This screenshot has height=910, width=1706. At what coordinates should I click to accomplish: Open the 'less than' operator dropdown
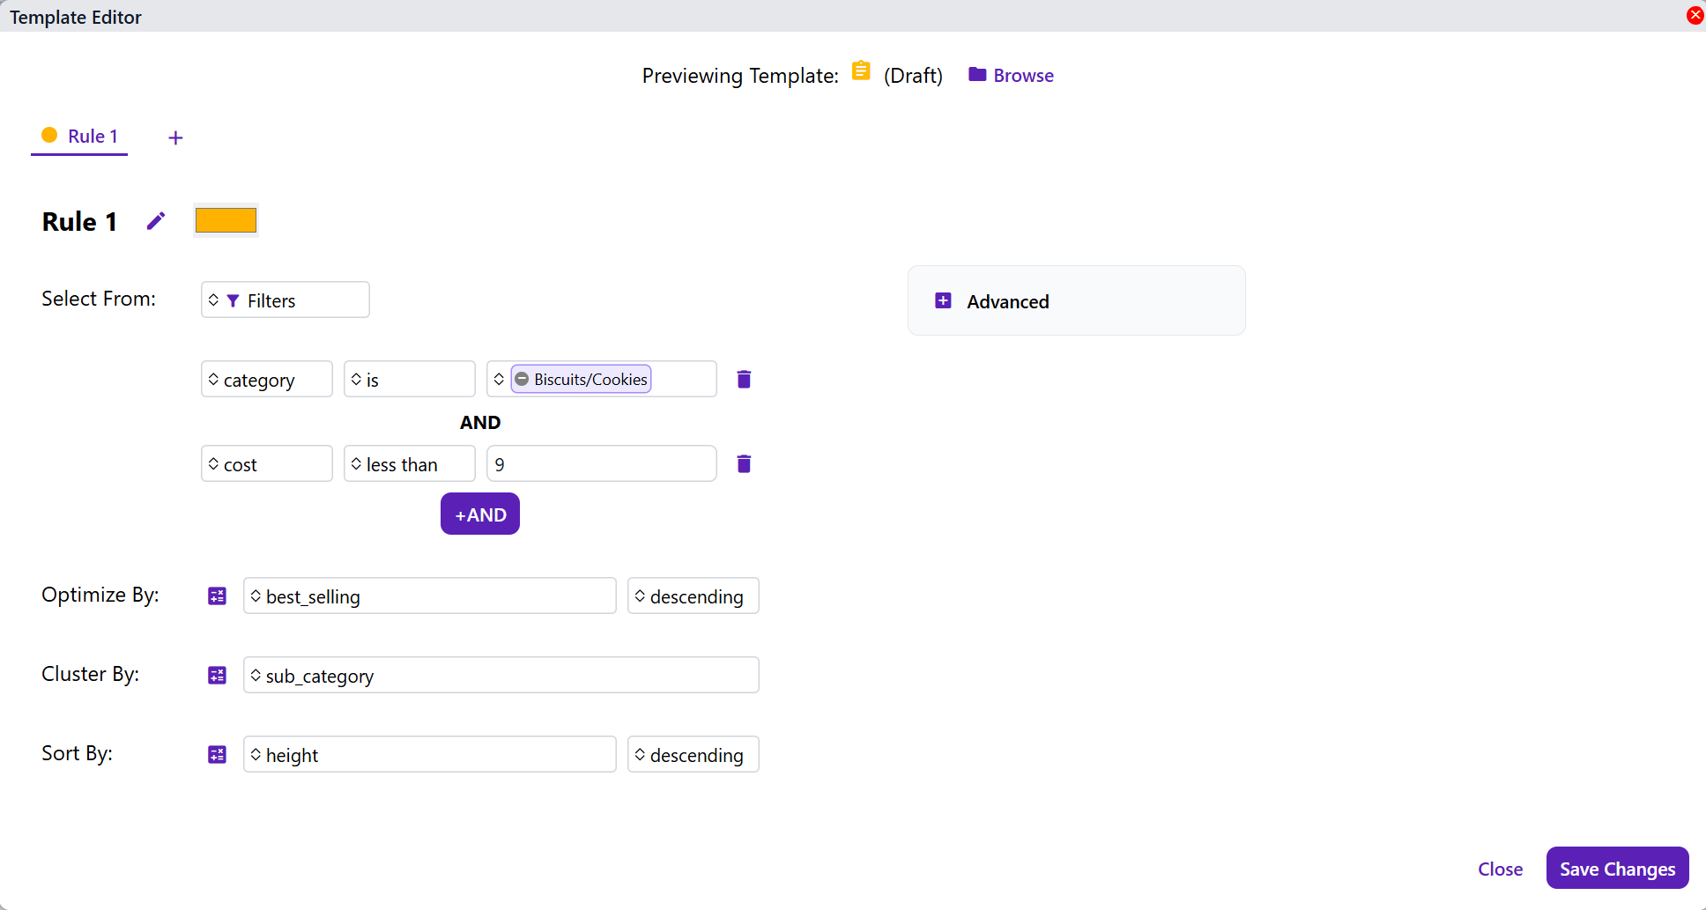409,464
